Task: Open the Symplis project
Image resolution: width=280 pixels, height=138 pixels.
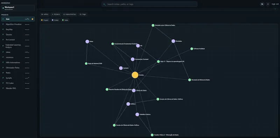Action: click(18, 78)
